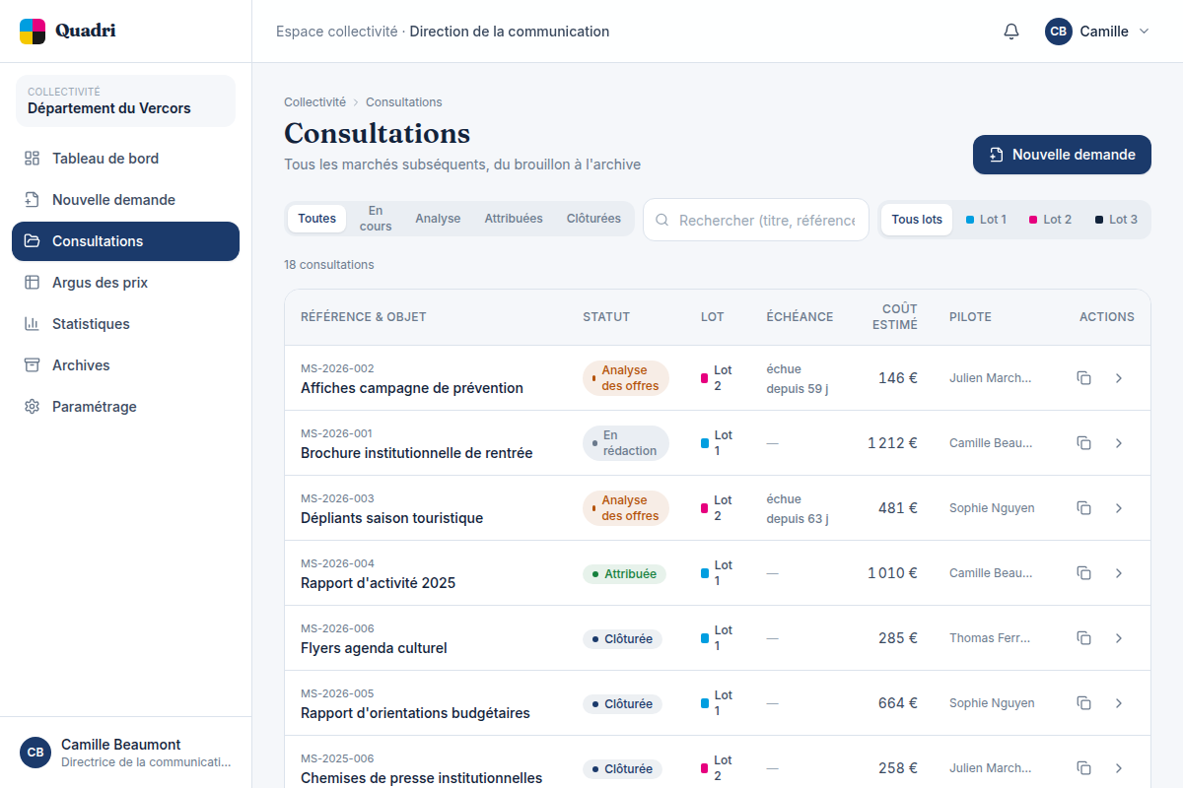
Task: Click the 1 212 € cost cell
Action: 892,443
